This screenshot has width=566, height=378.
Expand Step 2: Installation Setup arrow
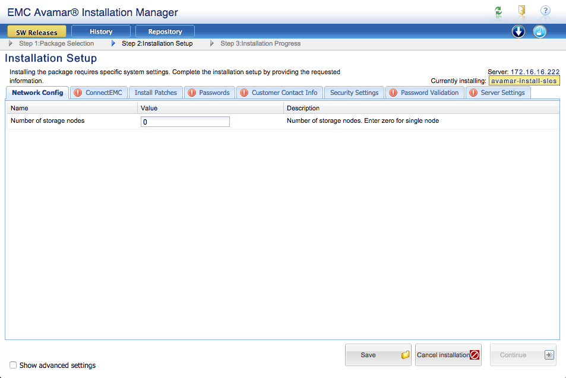tap(113, 43)
